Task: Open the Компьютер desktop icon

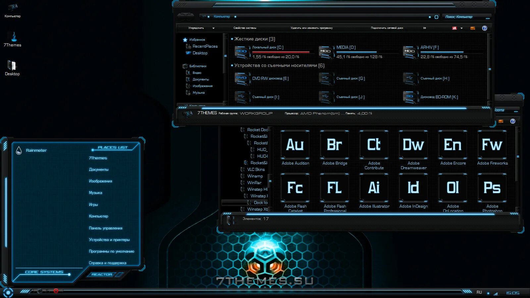Action: [12, 10]
